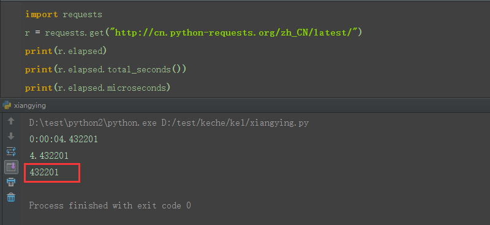Viewport: 490px width, 225px height.
Task: Click the trash clear-all icon
Action: point(11,197)
